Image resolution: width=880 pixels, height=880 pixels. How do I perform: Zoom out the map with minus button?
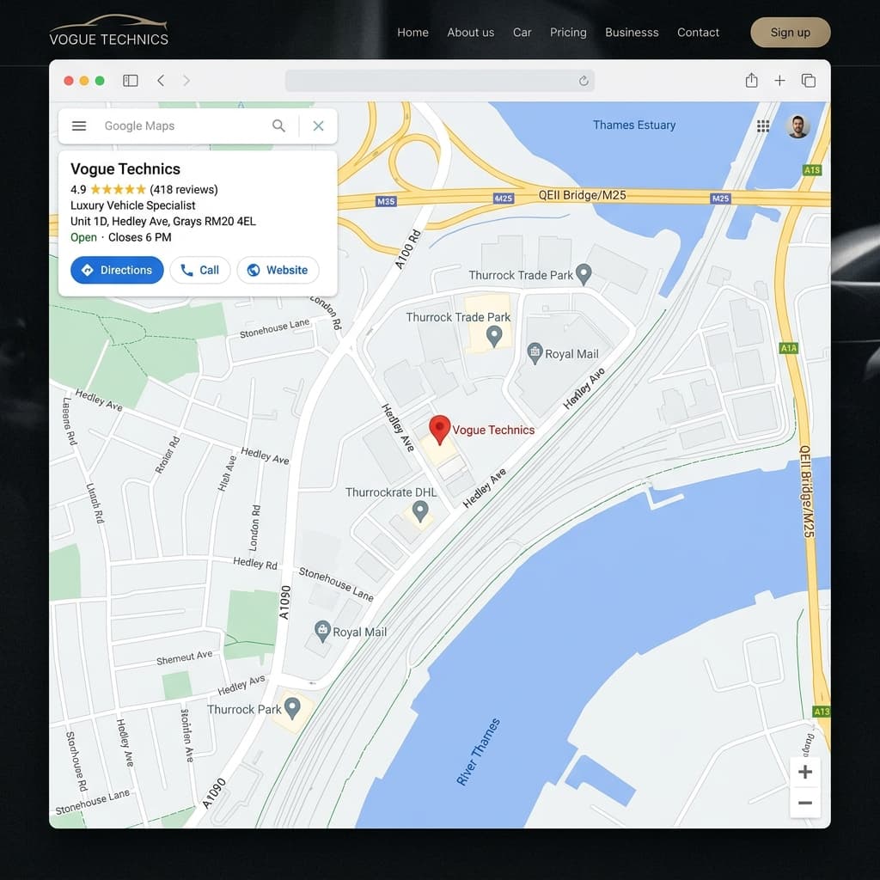(x=804, y=803)
